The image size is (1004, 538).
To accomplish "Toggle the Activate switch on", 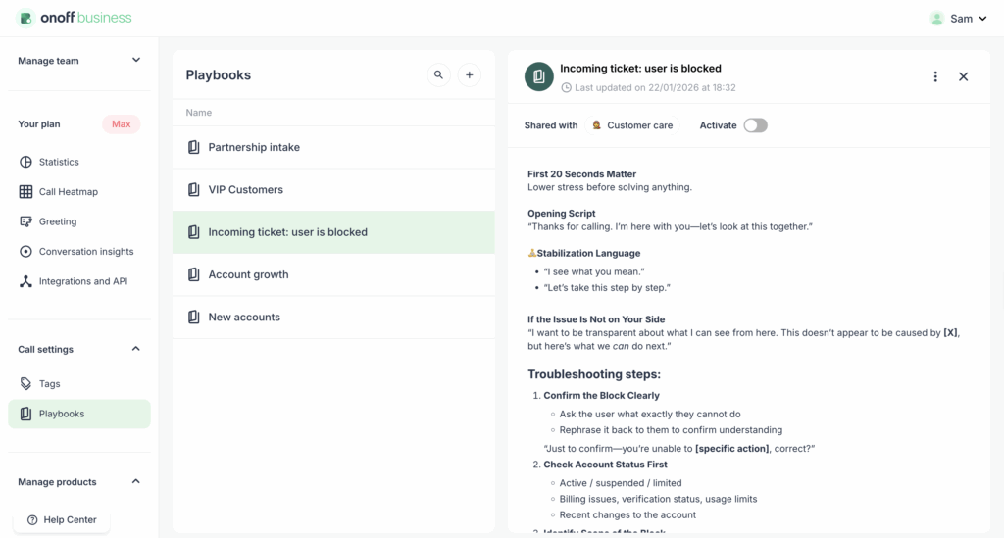I will point(755,125).
